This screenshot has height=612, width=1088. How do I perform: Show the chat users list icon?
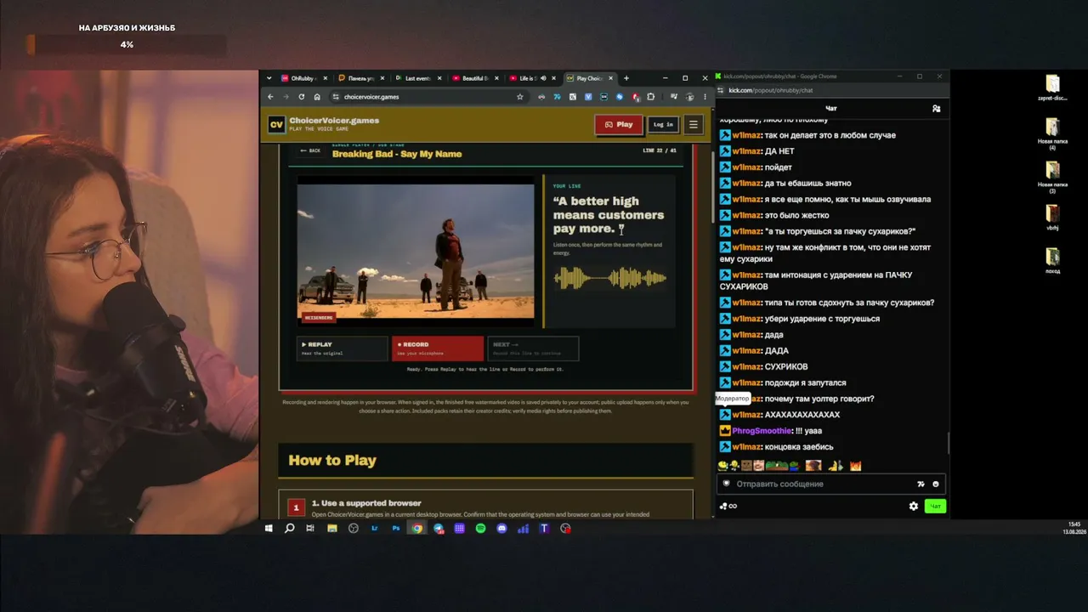pyautogui.click(x=936, y=109)
